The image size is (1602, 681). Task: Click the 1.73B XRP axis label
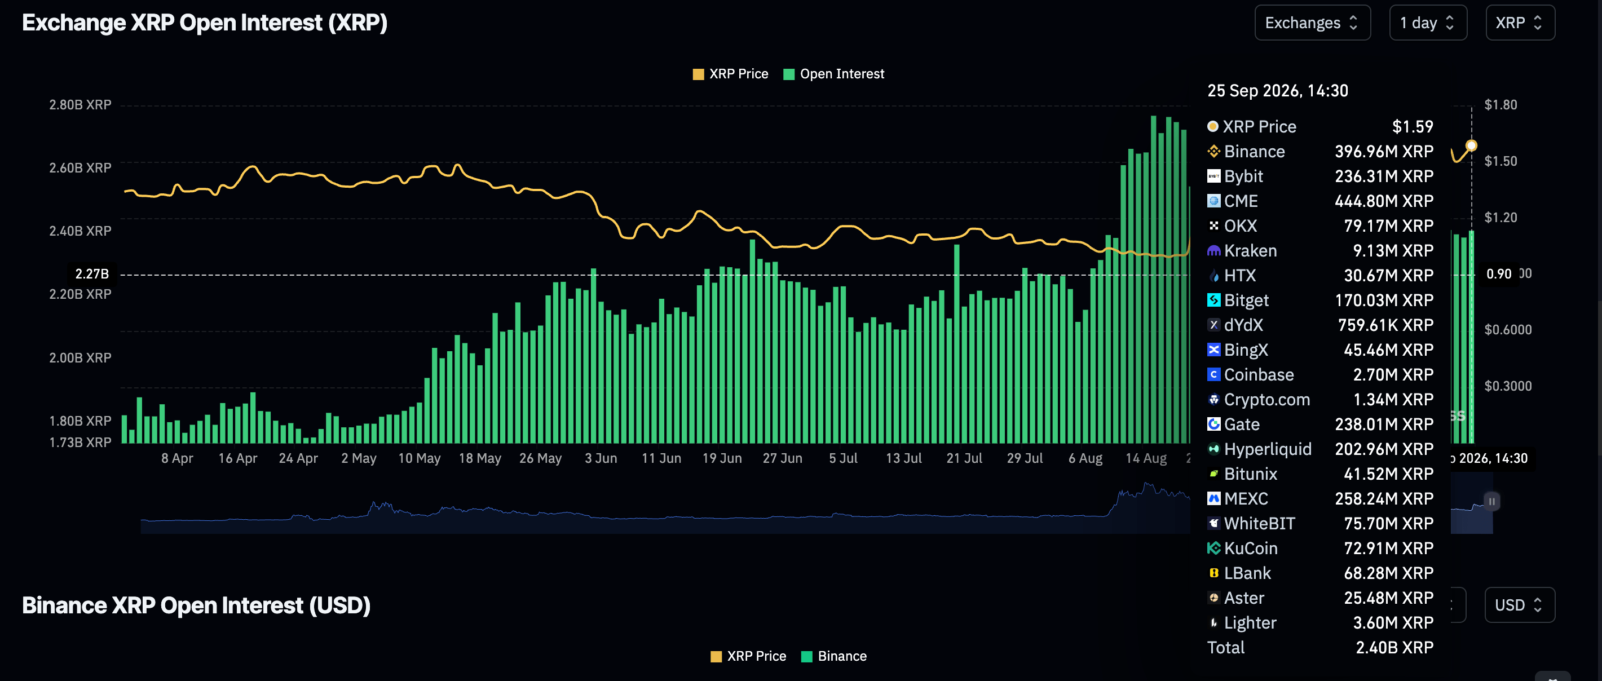coord(80,442)
